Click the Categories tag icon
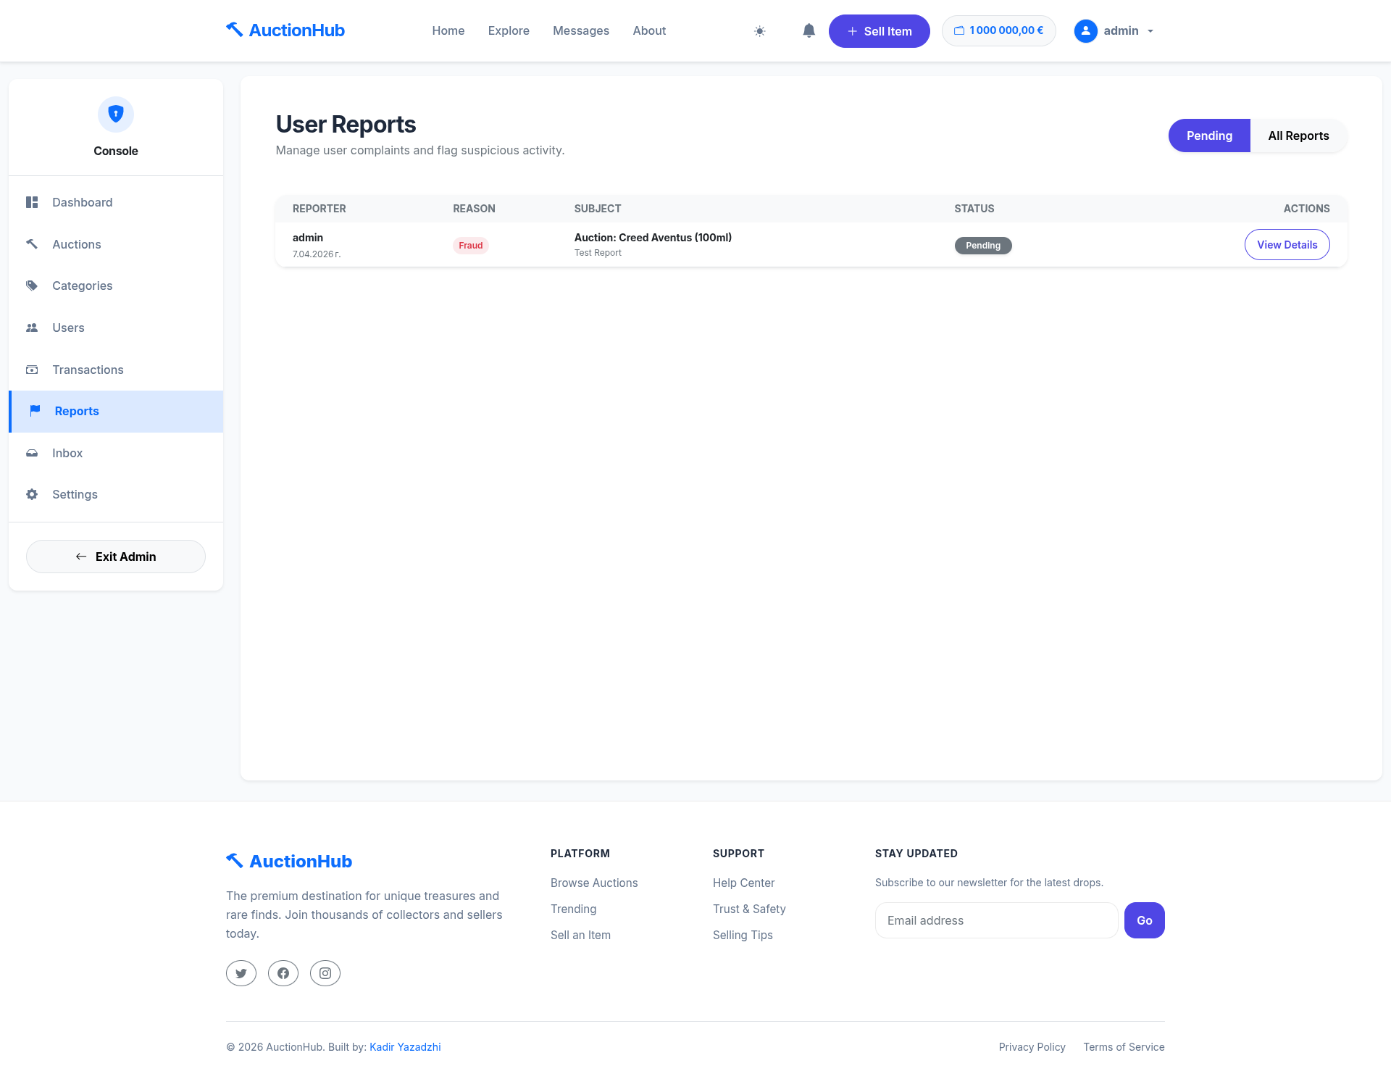The image size is (1391, 1079). click(x=32, y=286)
